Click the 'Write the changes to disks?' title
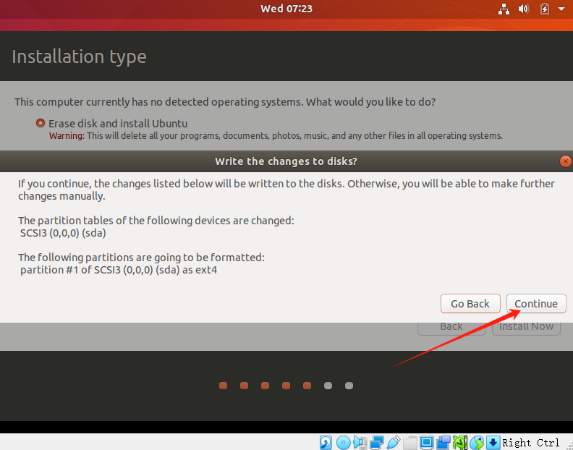The image size is (573, 450). [x=286, y=161]
